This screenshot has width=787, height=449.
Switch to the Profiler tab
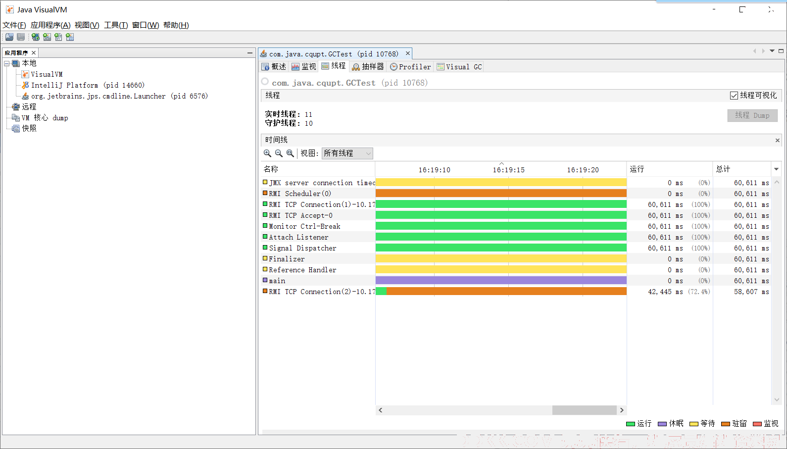410,67
